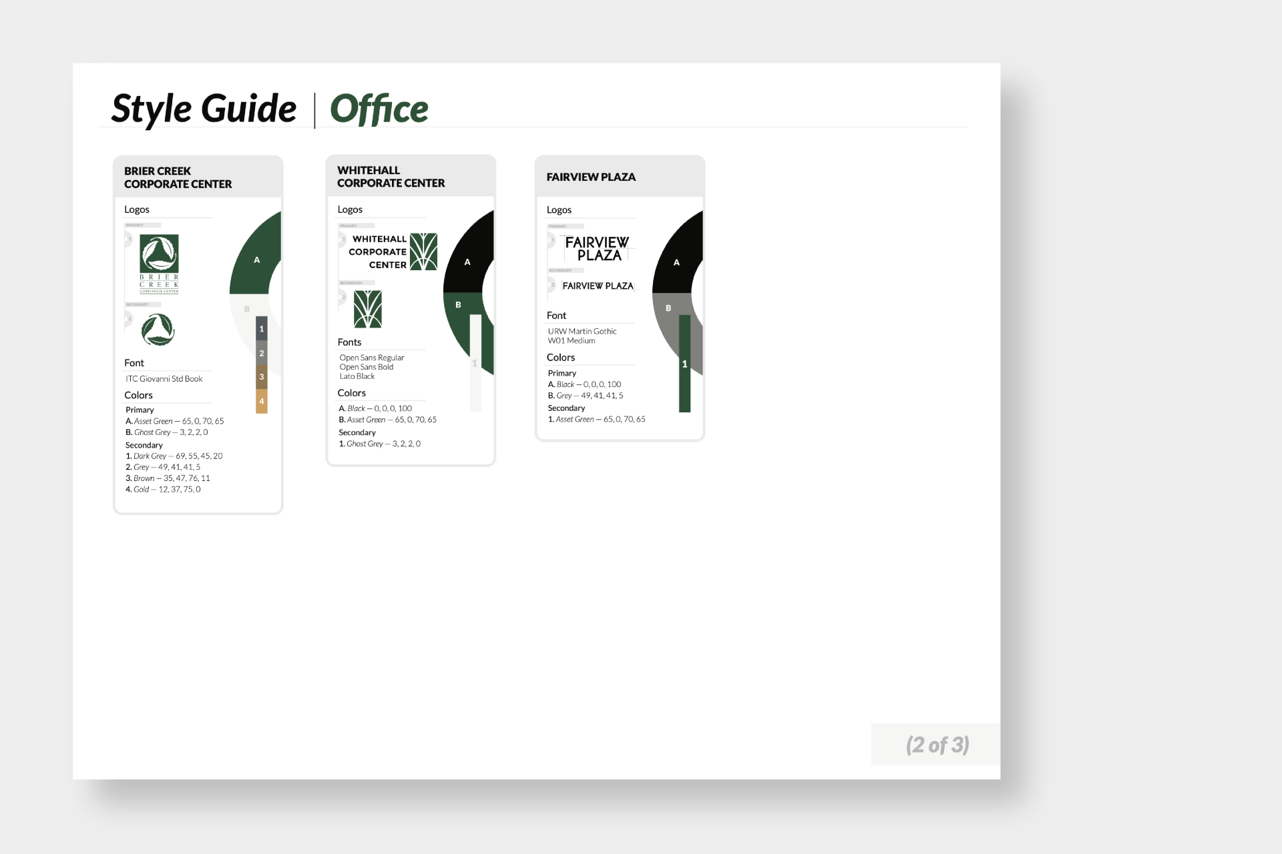The height and width of the screenshot is (854, 1282).
Task: Click single-line Fairview Plaza secondary logo
Action: pos(598,286)
